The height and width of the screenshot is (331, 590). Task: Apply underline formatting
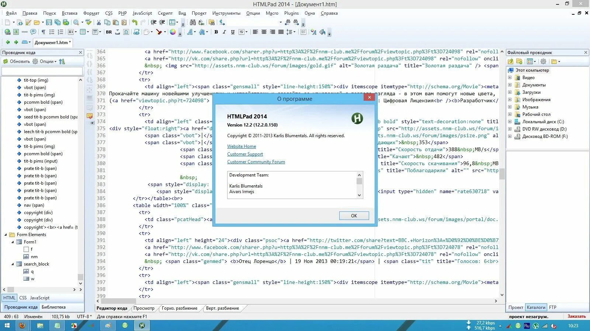233,32
